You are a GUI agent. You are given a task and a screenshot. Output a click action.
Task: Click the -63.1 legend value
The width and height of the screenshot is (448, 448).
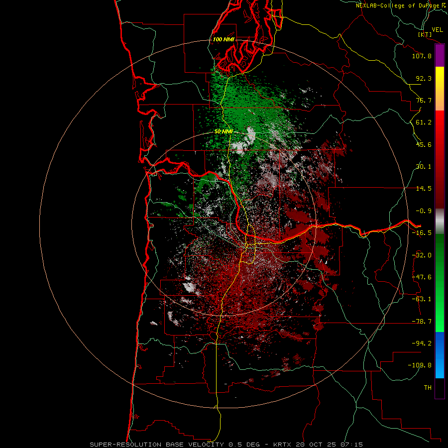422,299
